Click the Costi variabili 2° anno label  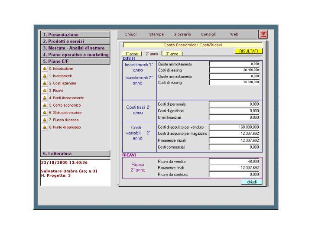(x=138, y=133)
